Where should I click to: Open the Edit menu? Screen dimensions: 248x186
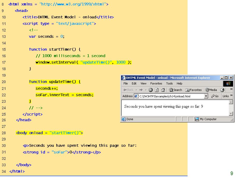tap(134, 83)
